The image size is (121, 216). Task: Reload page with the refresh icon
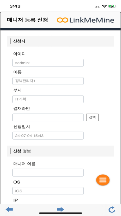[x=112, y=209]
